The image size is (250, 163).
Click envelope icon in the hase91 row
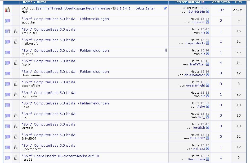pyautogui.click(x=7, y=158)
